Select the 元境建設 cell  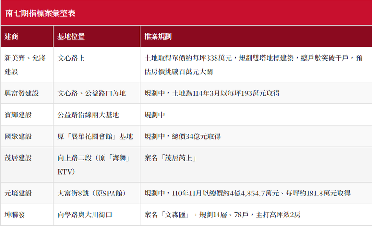pyautogui.click(x=27, y=193)
